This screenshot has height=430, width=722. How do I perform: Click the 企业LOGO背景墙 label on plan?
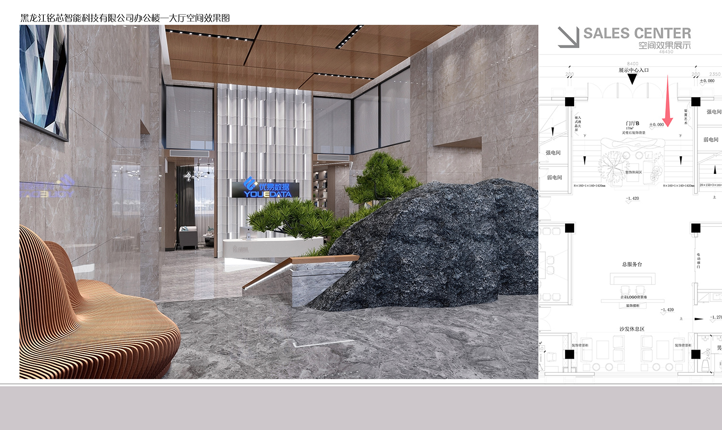click(x=633, y=297)
